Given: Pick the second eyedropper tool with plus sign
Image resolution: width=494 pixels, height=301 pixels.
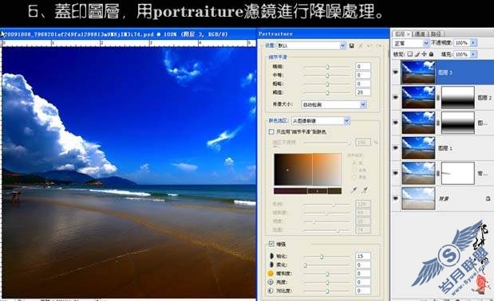Looking at the screenshot, I should (x=365, y=190).
